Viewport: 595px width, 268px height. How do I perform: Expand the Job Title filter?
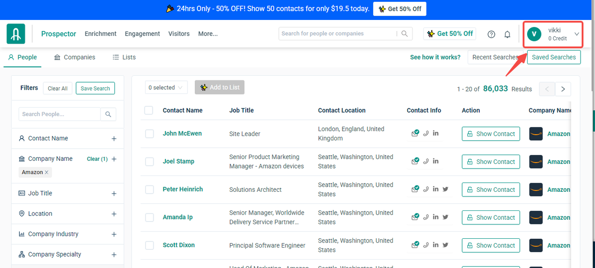pos(114,193)
